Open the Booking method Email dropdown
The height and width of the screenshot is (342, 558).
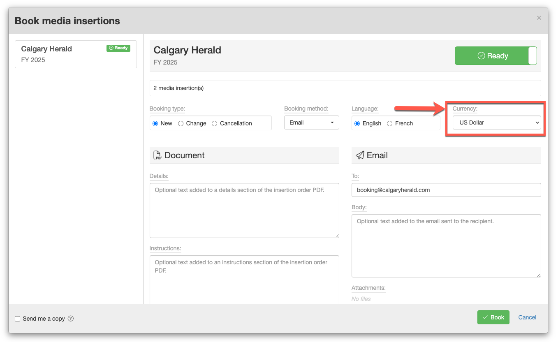[x=312, y=122]
